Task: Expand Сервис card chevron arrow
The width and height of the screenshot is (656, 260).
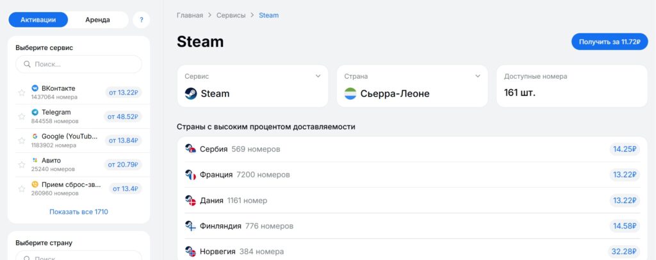Action: (318, 76)
